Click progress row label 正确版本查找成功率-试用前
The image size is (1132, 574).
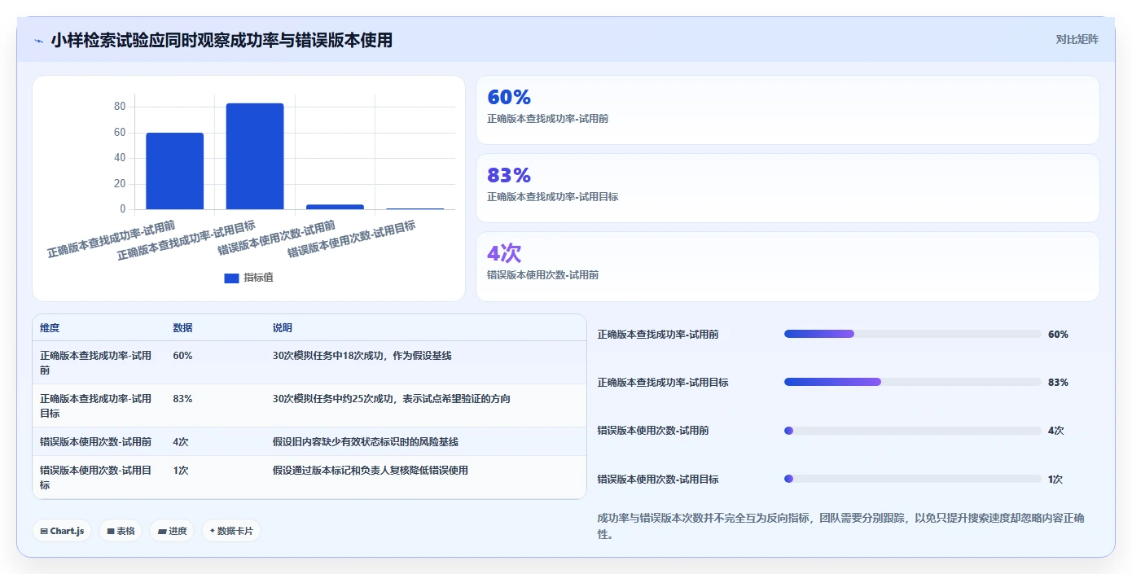(x=658, y=335)
